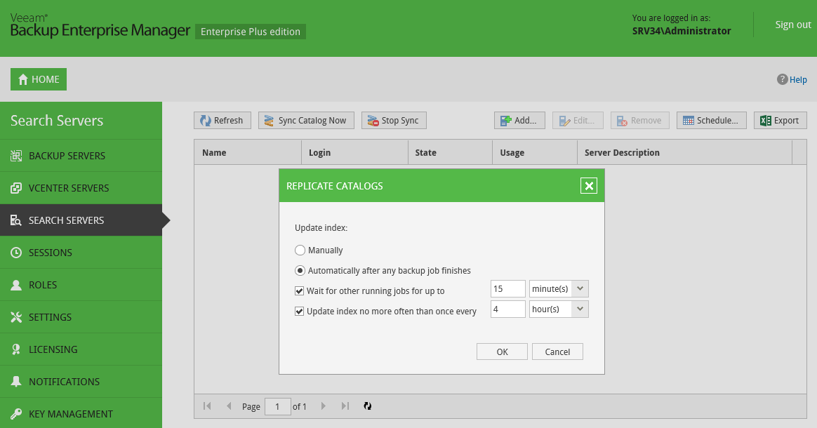Toggle Wait for other running jobs checkbox
The image size is (817, 428).
coord(300,291)
